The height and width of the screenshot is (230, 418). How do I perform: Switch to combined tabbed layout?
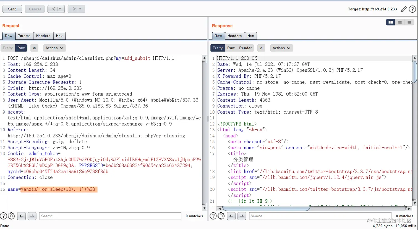[409, 22]
